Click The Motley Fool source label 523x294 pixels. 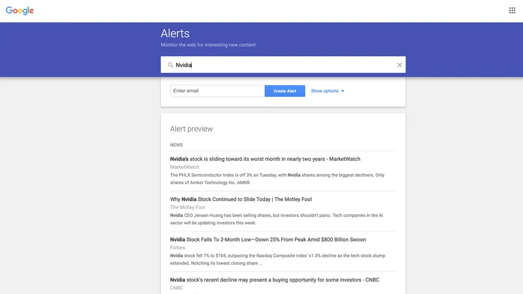[x=187, y=207]
